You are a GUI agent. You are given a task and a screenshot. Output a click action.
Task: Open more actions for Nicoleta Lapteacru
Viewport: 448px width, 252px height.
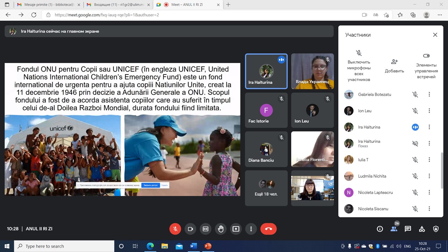click(x=429, y=192)
